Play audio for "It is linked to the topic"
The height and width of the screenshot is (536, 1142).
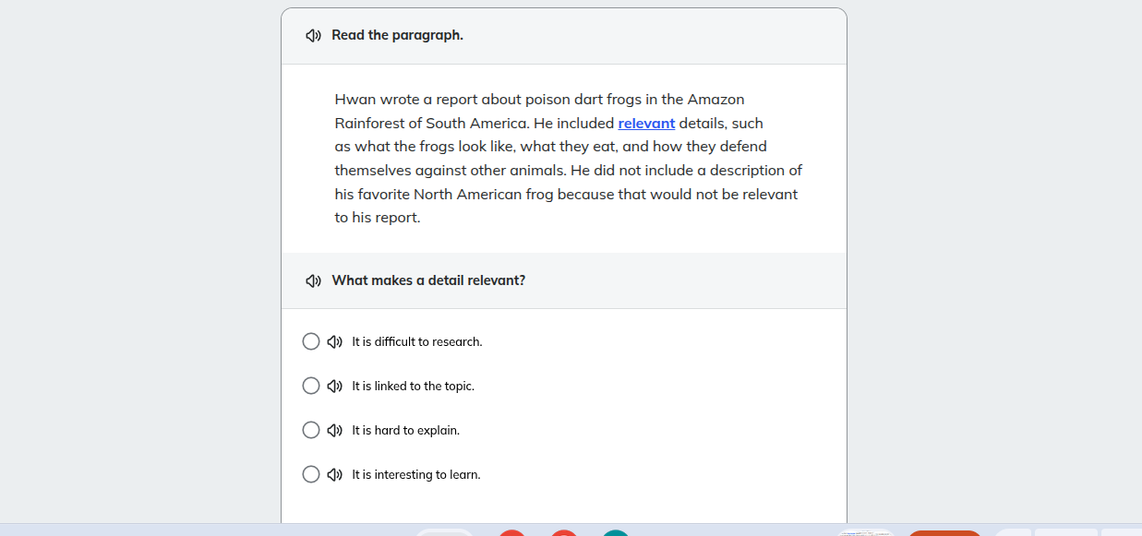tap(335, 387)
